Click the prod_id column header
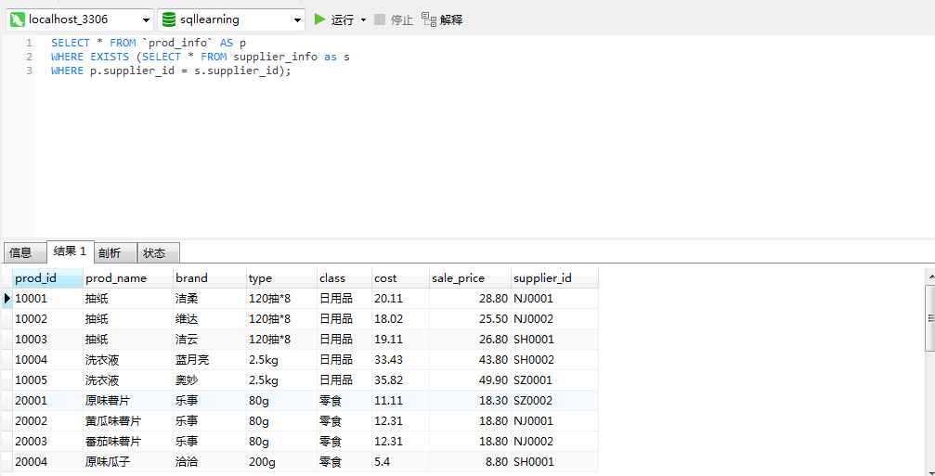The height and width of the screenshot is (476, 935). pos(47,278)
